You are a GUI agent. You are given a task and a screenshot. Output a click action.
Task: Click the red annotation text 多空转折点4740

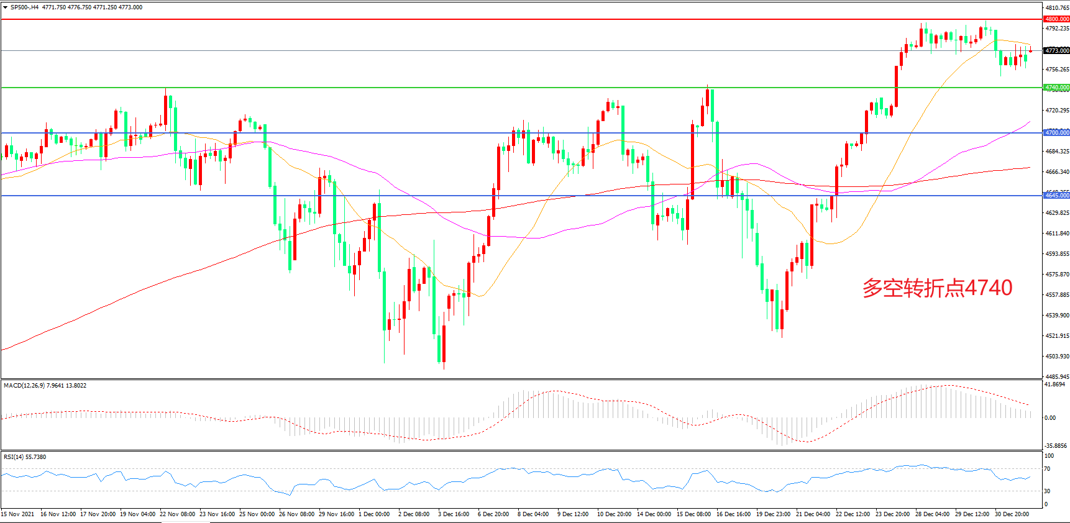937,288
